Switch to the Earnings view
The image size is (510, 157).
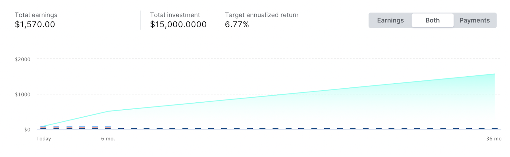[x=390, y=20]
